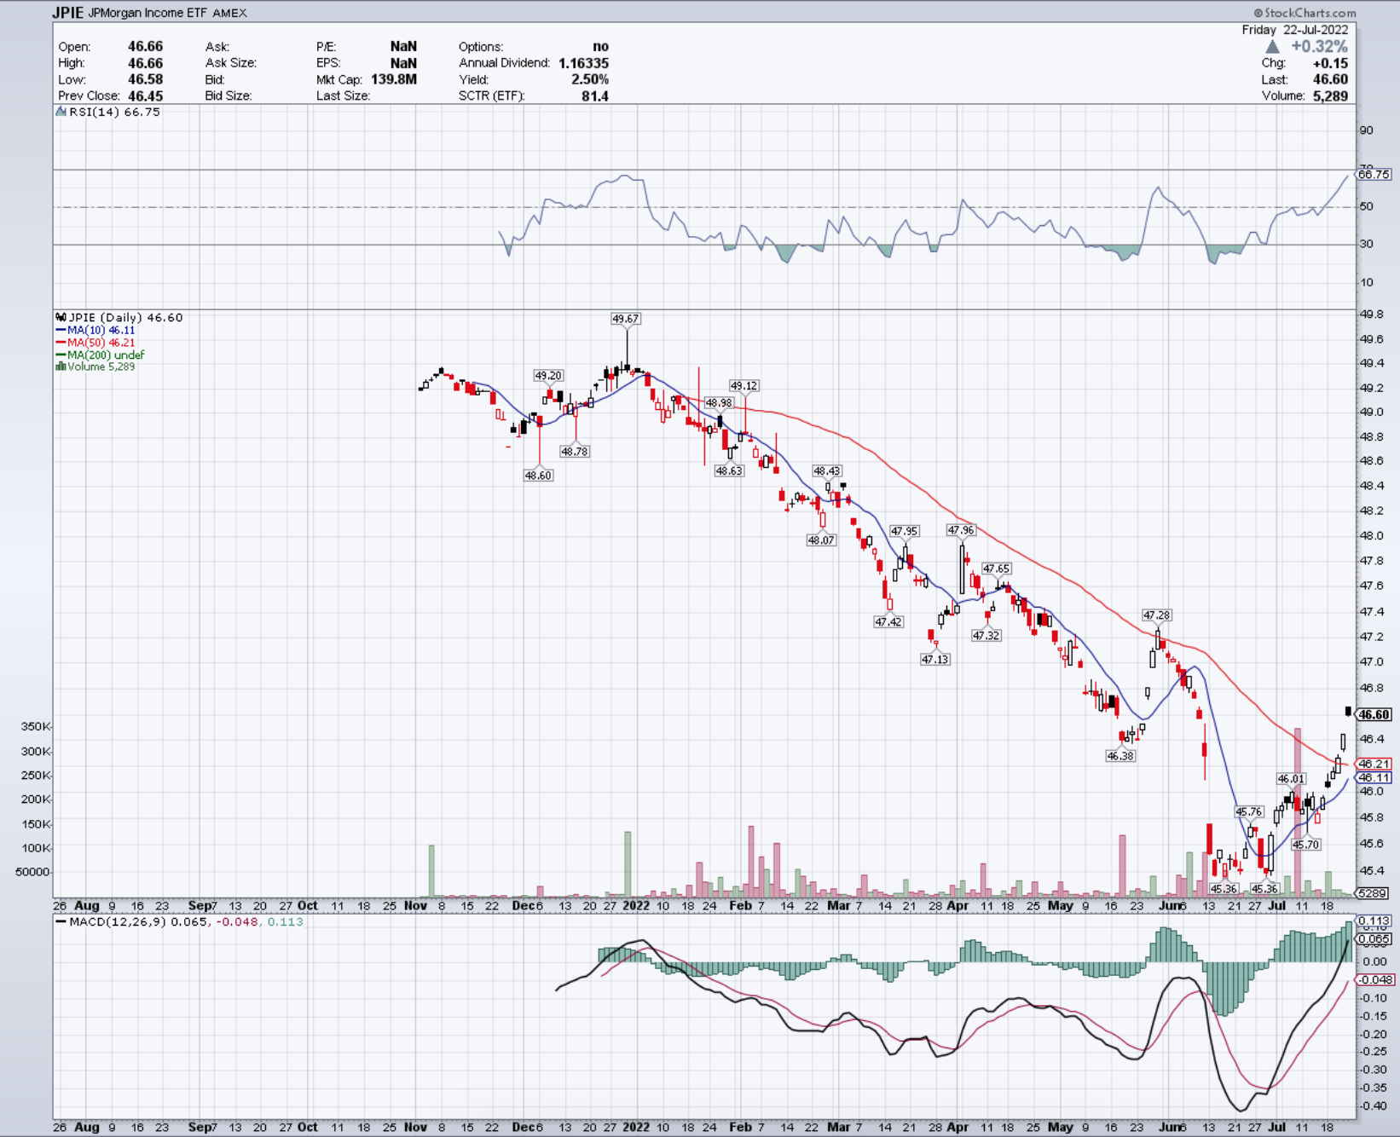Click the 'JPIE (Daily) 46.60' legend text

(125, 317)
